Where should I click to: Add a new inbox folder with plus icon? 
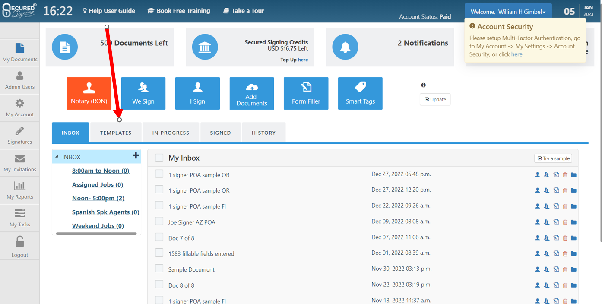[x=136, y=156]
